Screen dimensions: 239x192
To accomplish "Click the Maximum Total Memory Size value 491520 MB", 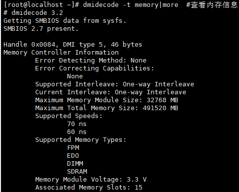I will 160,108.
